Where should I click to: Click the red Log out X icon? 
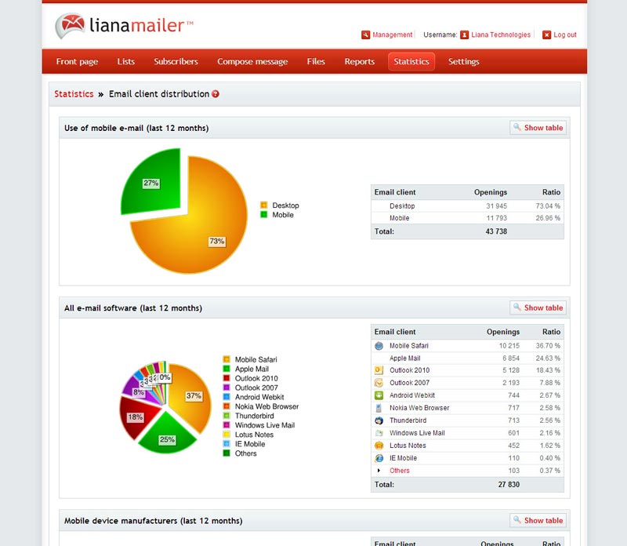547,35
